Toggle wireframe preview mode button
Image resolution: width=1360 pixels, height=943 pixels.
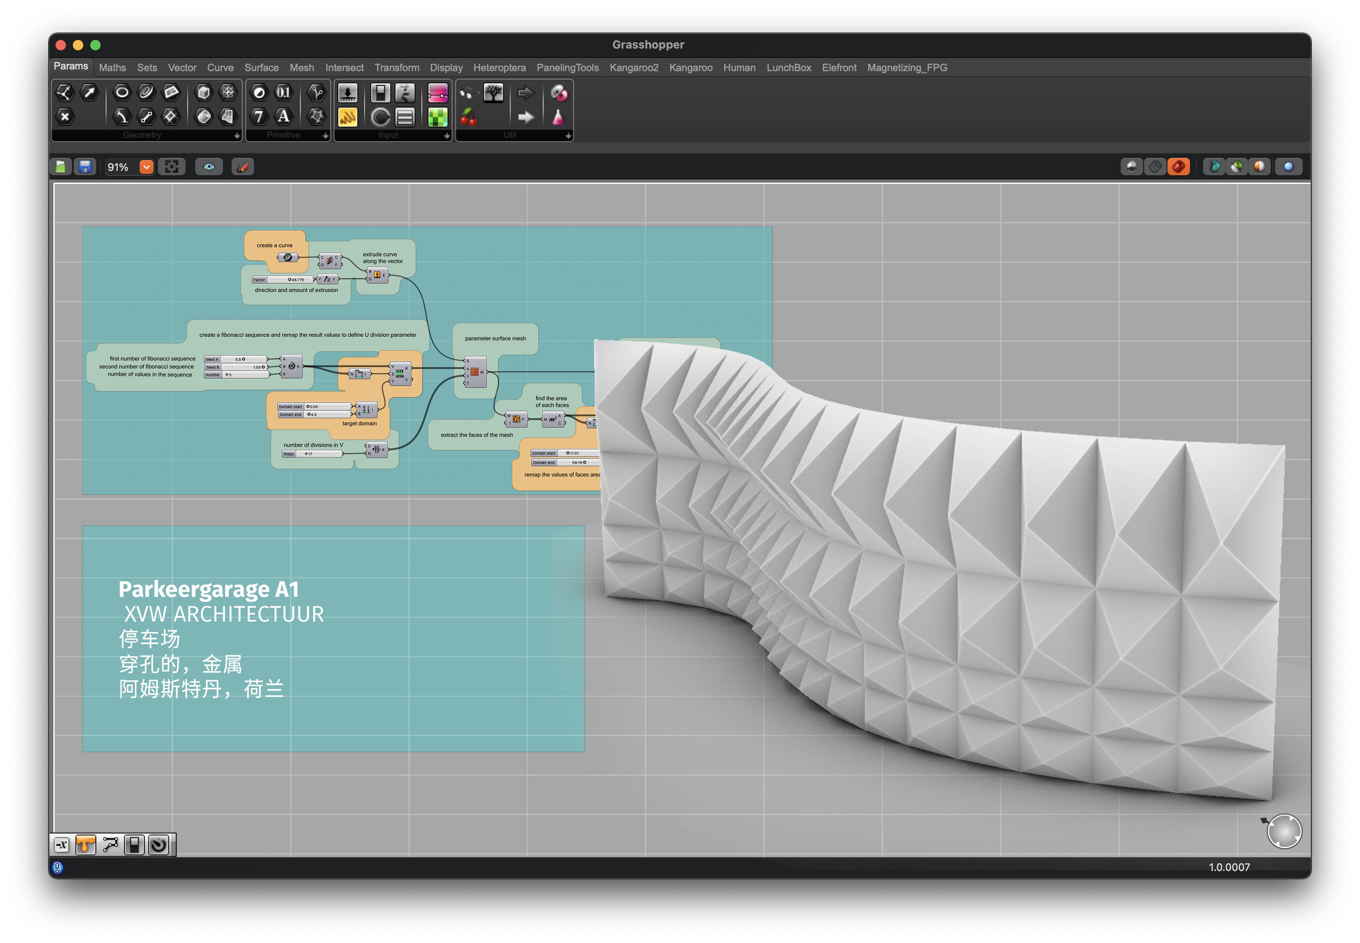(x=1155, y=167)
